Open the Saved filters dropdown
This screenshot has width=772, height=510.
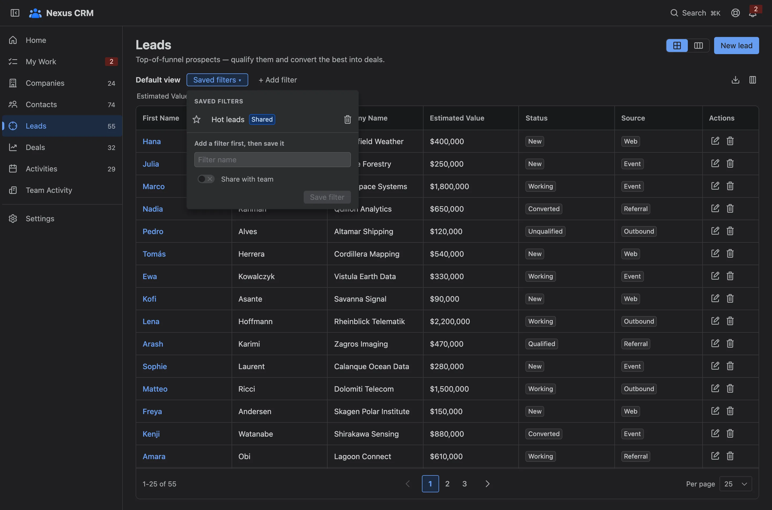pos(217,80)
